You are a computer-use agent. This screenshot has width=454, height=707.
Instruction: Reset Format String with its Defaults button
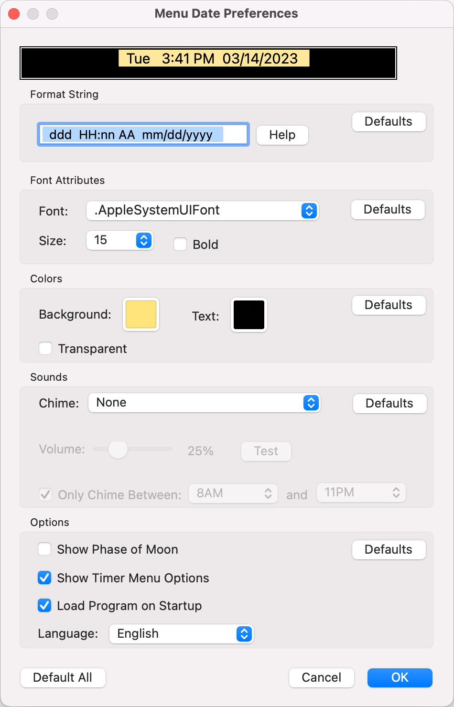click(x=389, y=122)
